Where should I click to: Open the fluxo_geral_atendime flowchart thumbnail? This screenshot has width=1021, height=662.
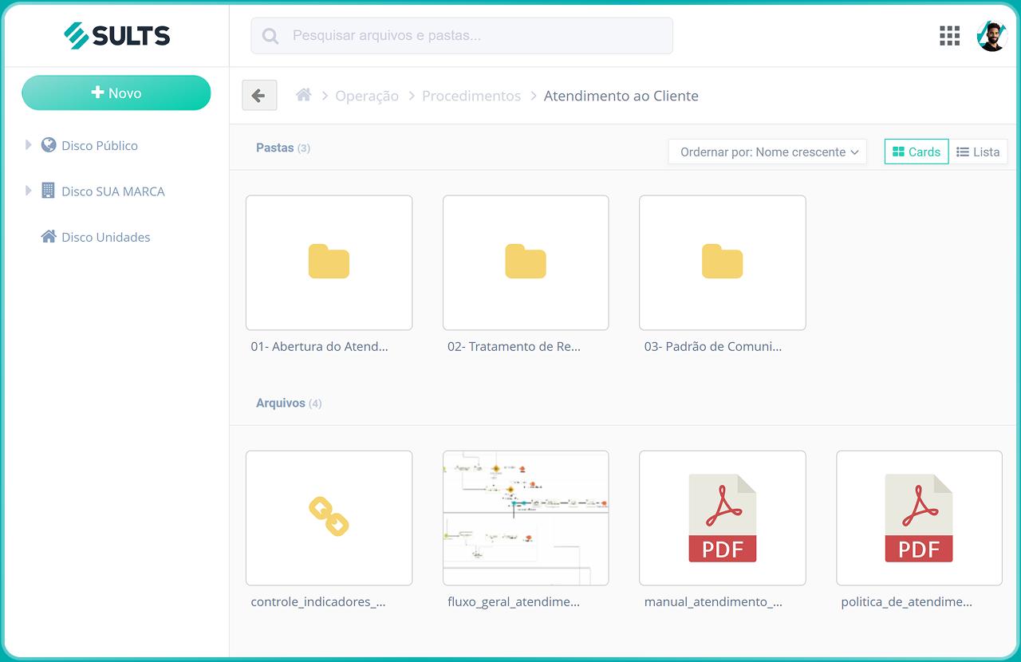point(525,517)
